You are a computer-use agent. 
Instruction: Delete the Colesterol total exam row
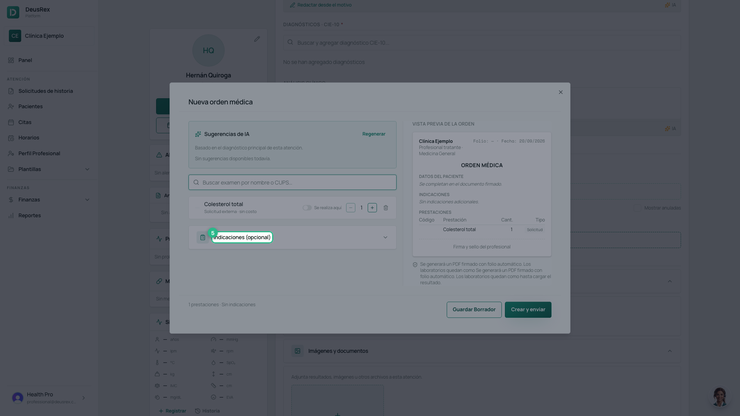[x=386, y=208]
